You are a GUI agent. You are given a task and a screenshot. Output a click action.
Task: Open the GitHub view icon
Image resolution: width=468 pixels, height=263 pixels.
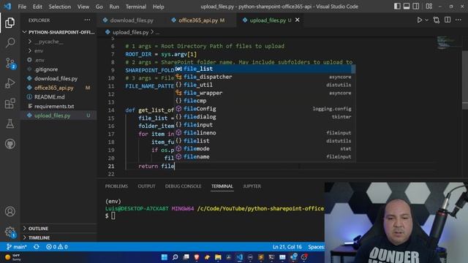[x=10, y=144]
